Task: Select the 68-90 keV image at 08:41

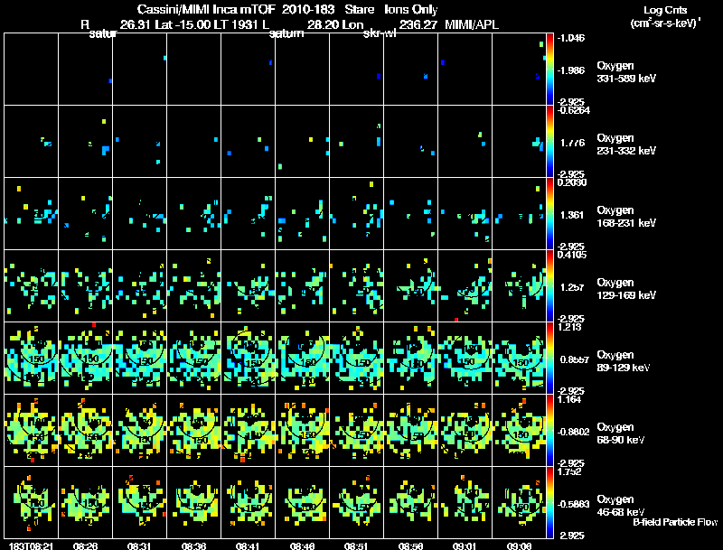Action: [249, 430]
